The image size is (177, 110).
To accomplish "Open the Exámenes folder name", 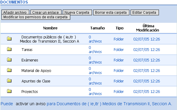I will (x=30, y=60).
